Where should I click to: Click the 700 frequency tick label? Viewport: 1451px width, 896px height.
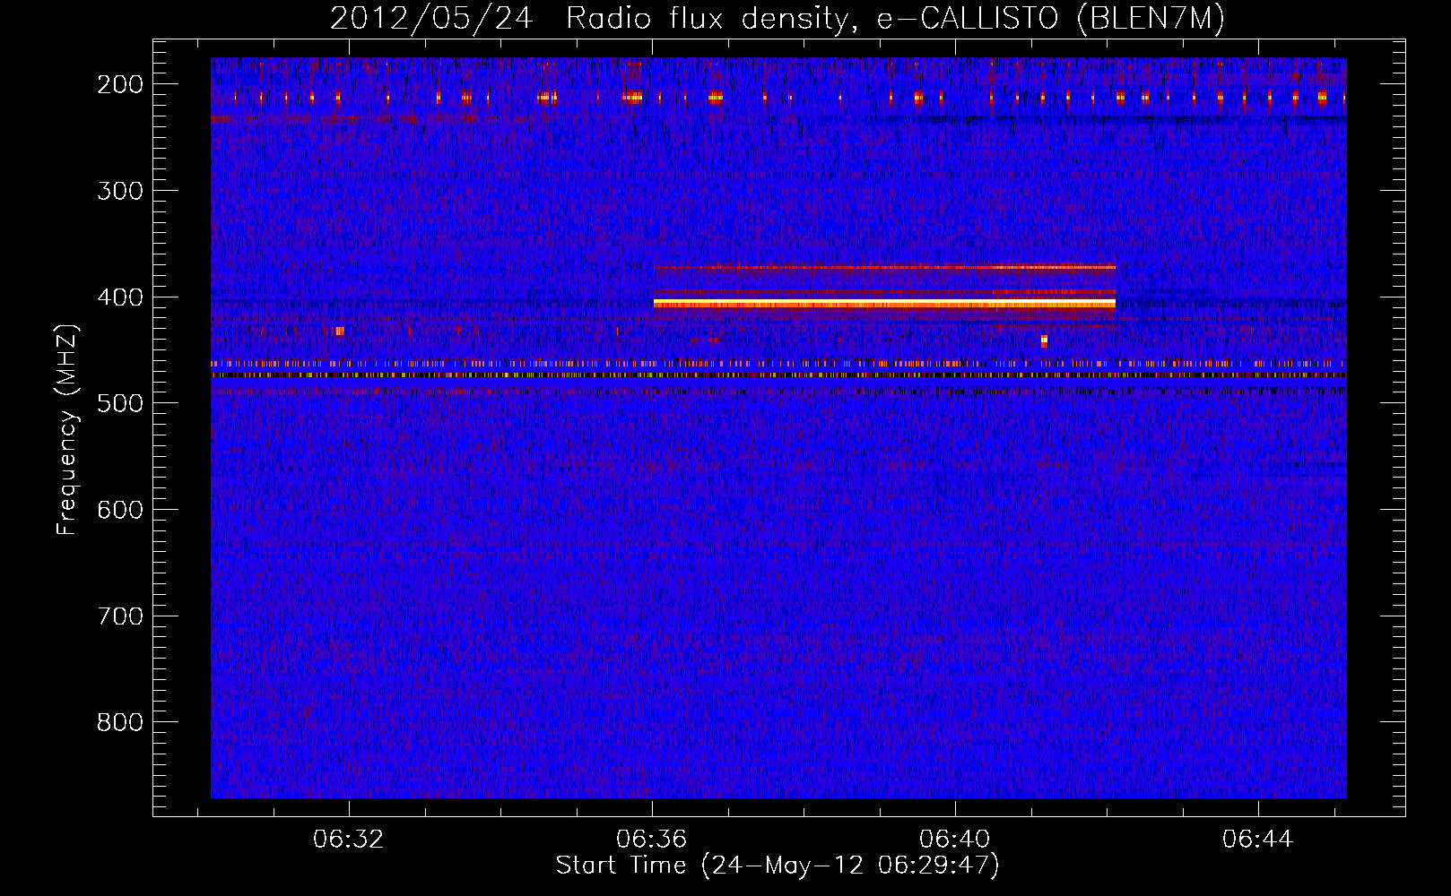(x=119, y=616)
